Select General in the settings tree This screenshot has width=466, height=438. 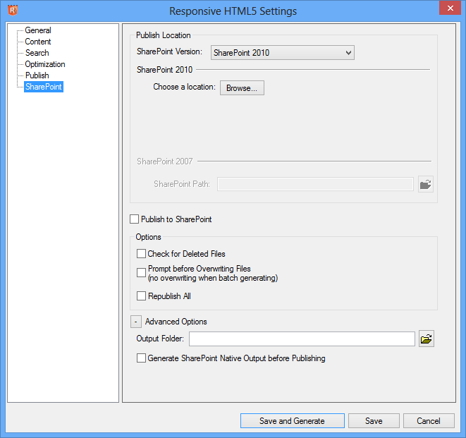[x=38, y=30]
